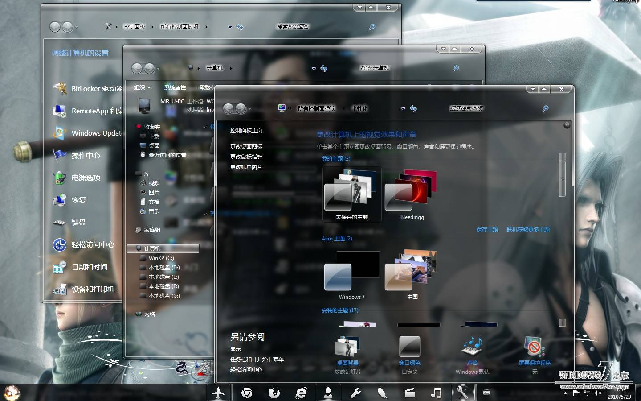Select the Bleedingg theme

(x=412, y=194)
